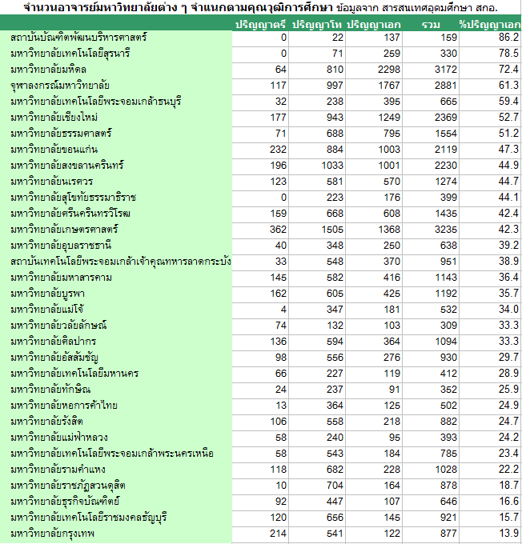This screenshot has height=544, width=522.
Task: Click the %ปริญญาเอก column header
Action: [490, 25]
